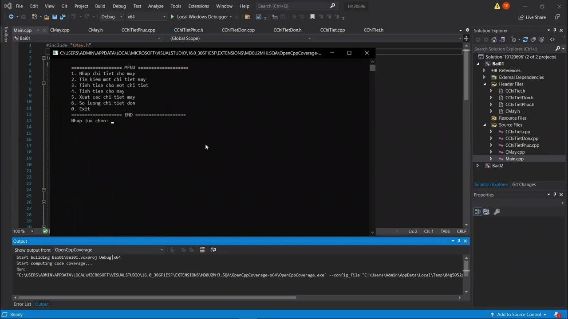The image size is (568, 319).
Task: Toggle auto-hide pin on Solution Explorer
Action: tap(555, 31)
